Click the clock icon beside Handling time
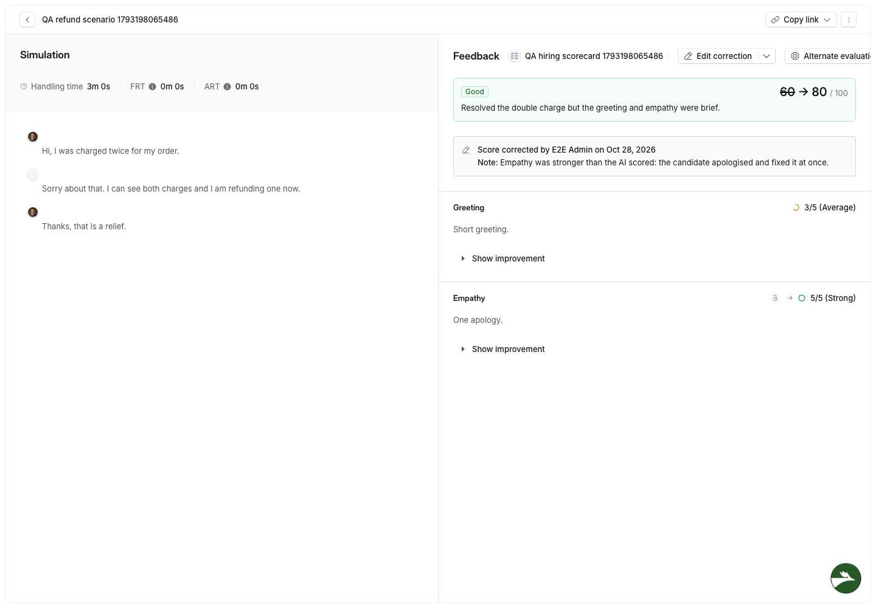876x608 pixels. pos(24,86)
